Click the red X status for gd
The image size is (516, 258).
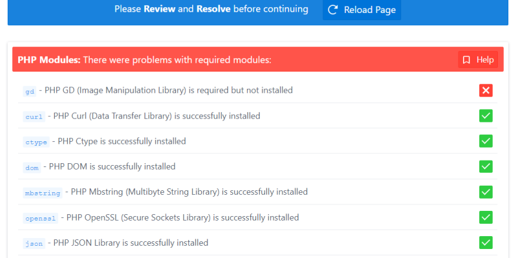(x=486, y=90)
